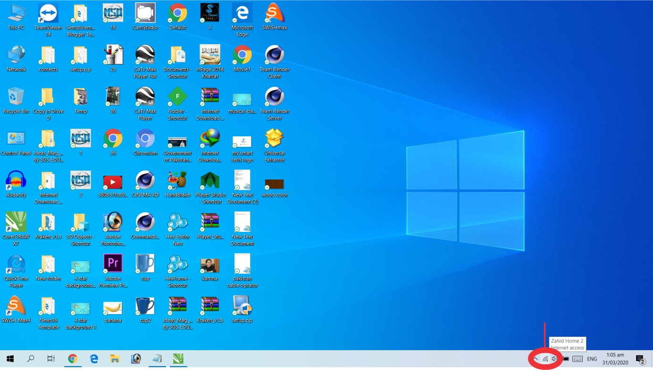
Task: Select the QuickTime Player shortcut
Action: coord(16,271)
